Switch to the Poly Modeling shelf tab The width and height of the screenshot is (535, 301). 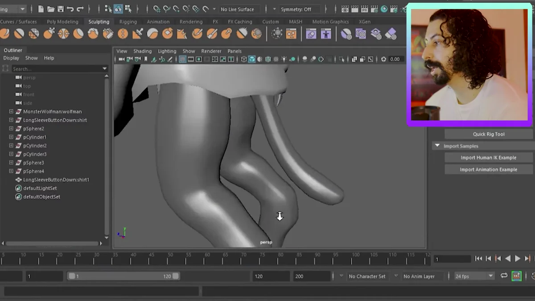pyautogui.click(x=62, y=21)
